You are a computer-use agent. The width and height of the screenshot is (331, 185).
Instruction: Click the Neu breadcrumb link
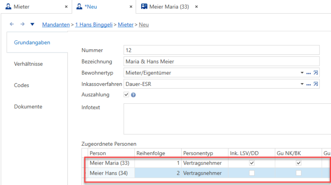tap(144, 25)
